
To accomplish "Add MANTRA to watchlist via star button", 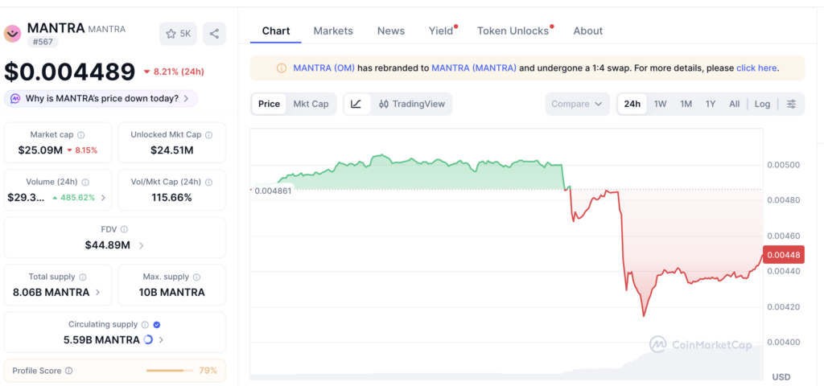I will click(x=178, y=34).
